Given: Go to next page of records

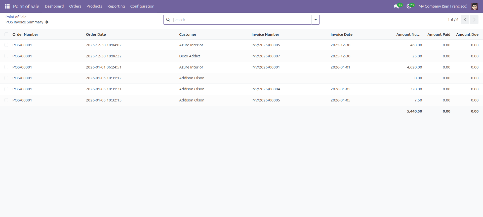Looking at the screenshot, I should 474,20.
